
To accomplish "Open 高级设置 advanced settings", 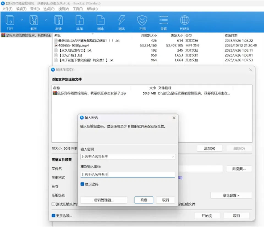I will 231,195.
